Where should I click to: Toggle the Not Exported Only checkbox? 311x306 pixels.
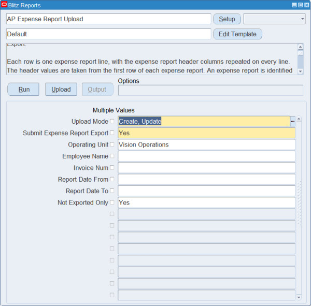112,202
